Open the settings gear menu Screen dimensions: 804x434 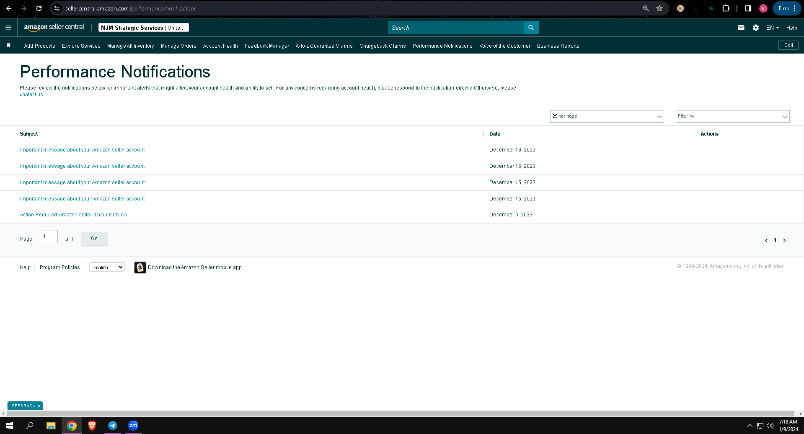[x=756, y=28]
